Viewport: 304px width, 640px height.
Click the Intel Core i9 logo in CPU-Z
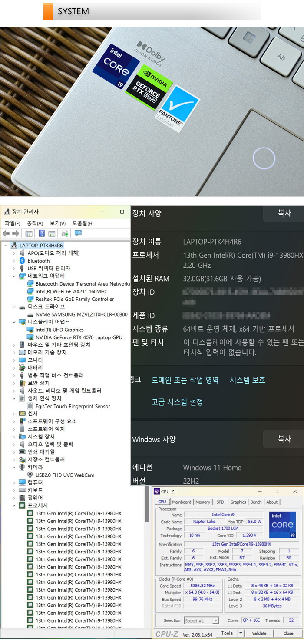tap(282, 524)
